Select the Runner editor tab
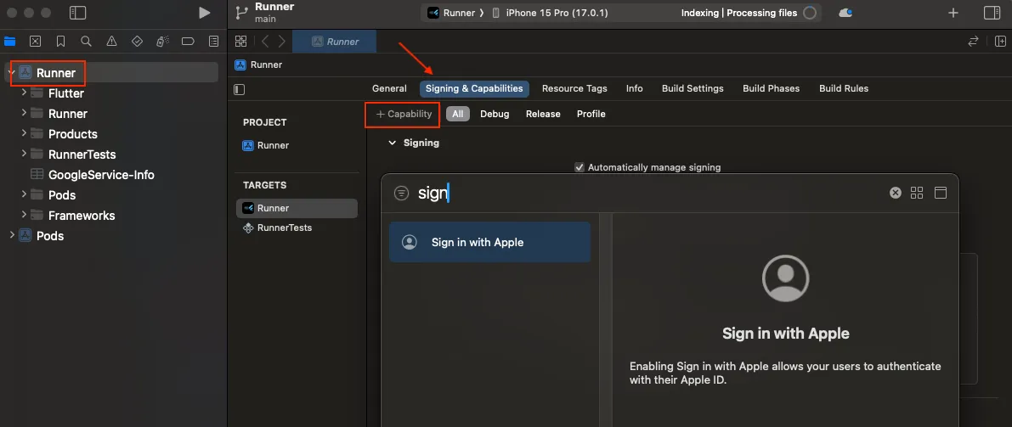Image resolution: width=1012 pixels, height=427 pixels. (x=334, y=42)
